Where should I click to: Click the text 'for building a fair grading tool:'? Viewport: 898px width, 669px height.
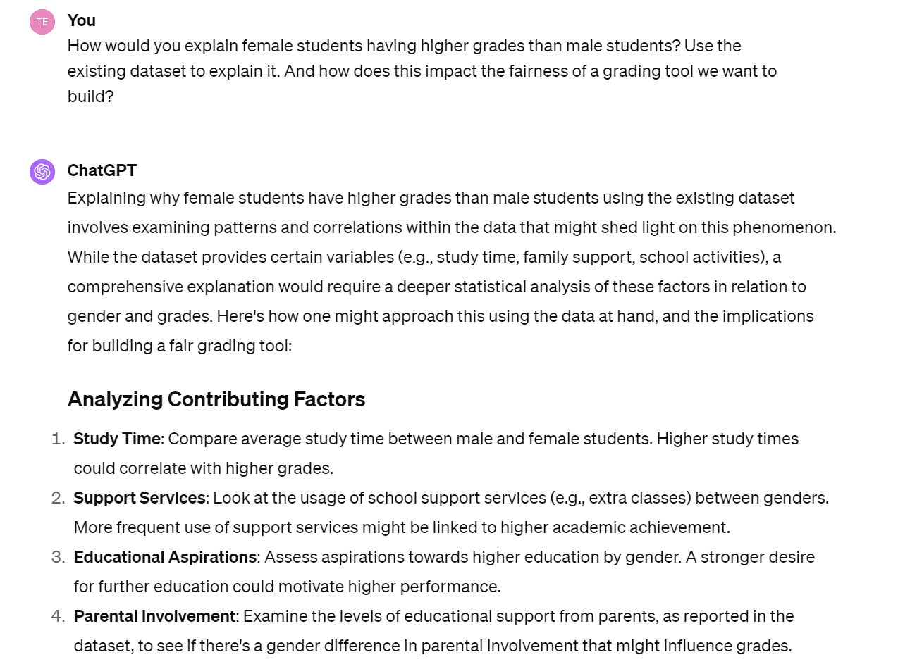coord(179,346)
